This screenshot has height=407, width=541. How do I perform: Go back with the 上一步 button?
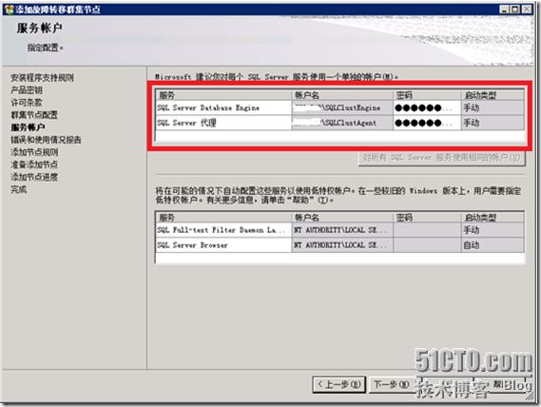click(x=338, y=384)
